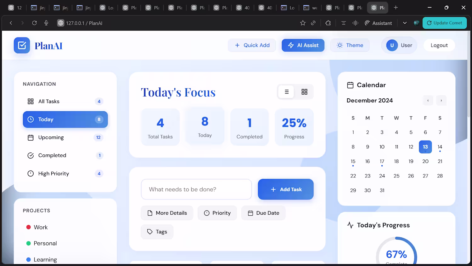Click the Add Task button
Image resolution: width=472 pixels, height=266 pixels.
pyautogui.click(x=286, y=189)
